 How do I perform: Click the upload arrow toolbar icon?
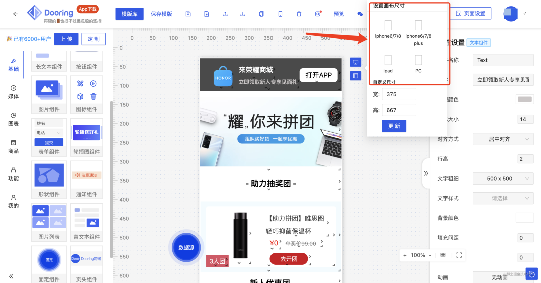point(225,14)
